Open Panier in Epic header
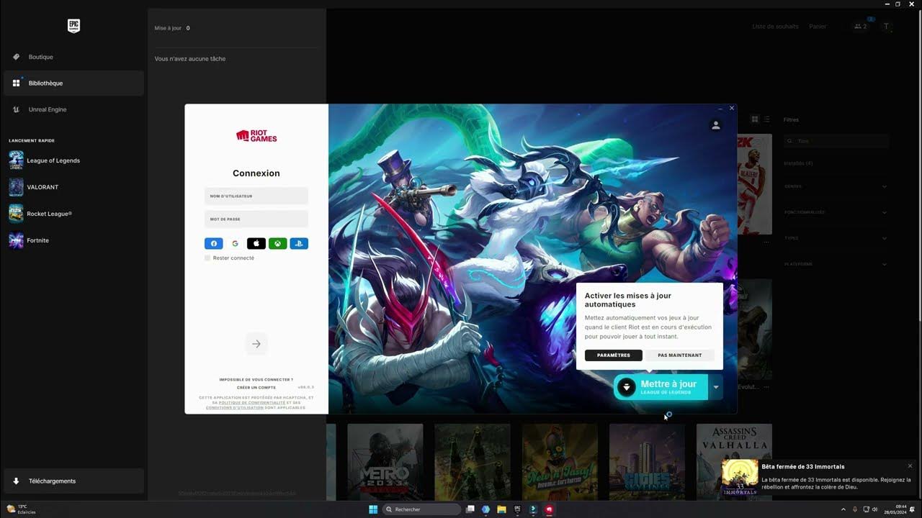 tap(818, 27)
